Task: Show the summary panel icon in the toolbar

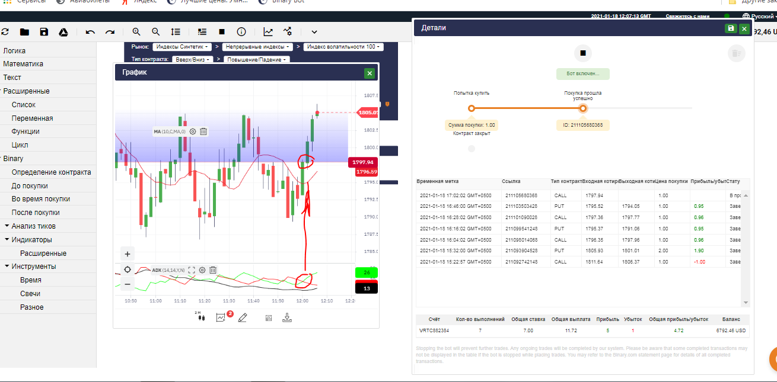Action: 202,32
